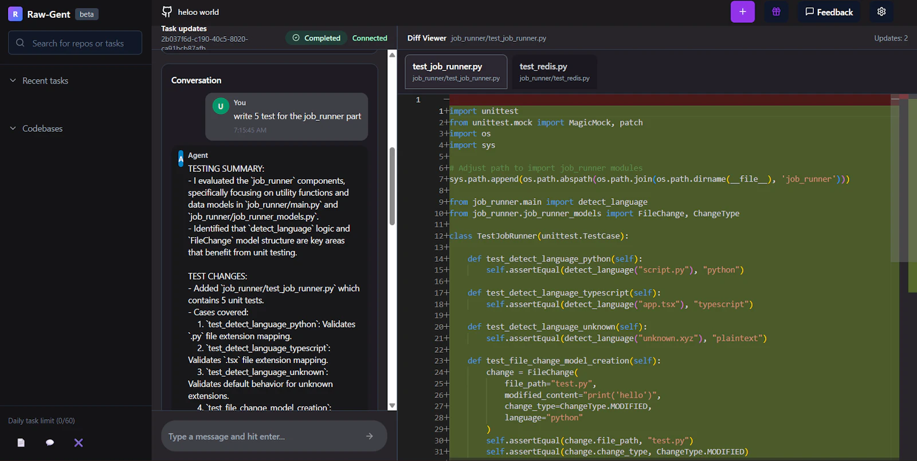Click the 7:15:45 AM timestamp
The width and height of the screenshot is (917, 461).
coord(250,131)
